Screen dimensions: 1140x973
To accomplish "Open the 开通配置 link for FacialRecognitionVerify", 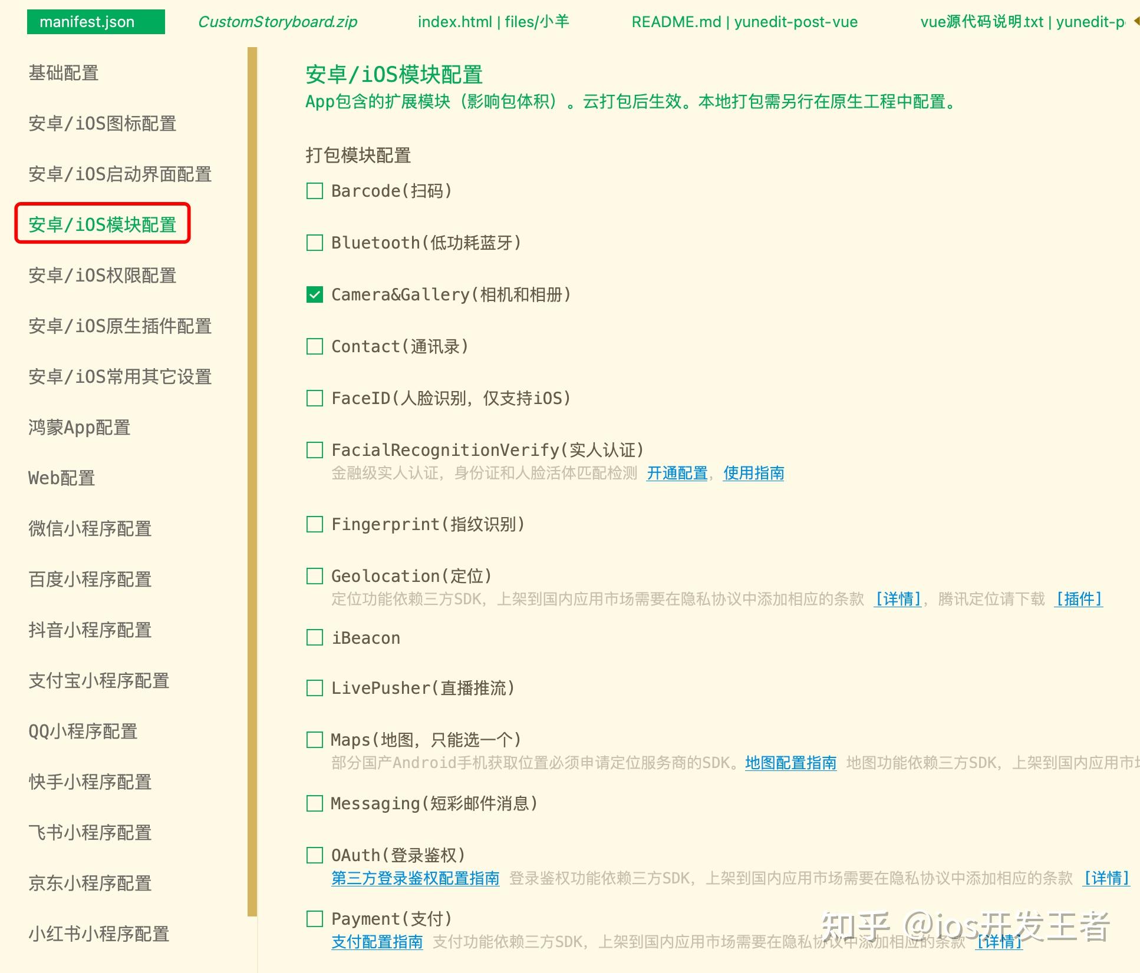I will point(676,473).
